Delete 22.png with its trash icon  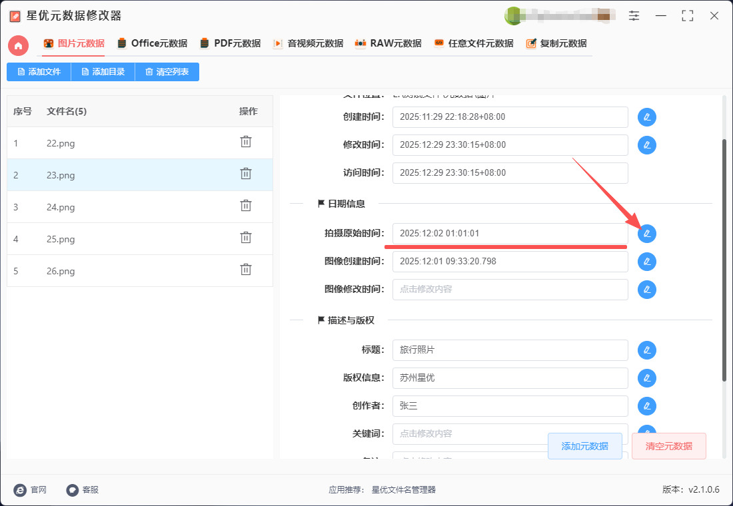[246, 142]
